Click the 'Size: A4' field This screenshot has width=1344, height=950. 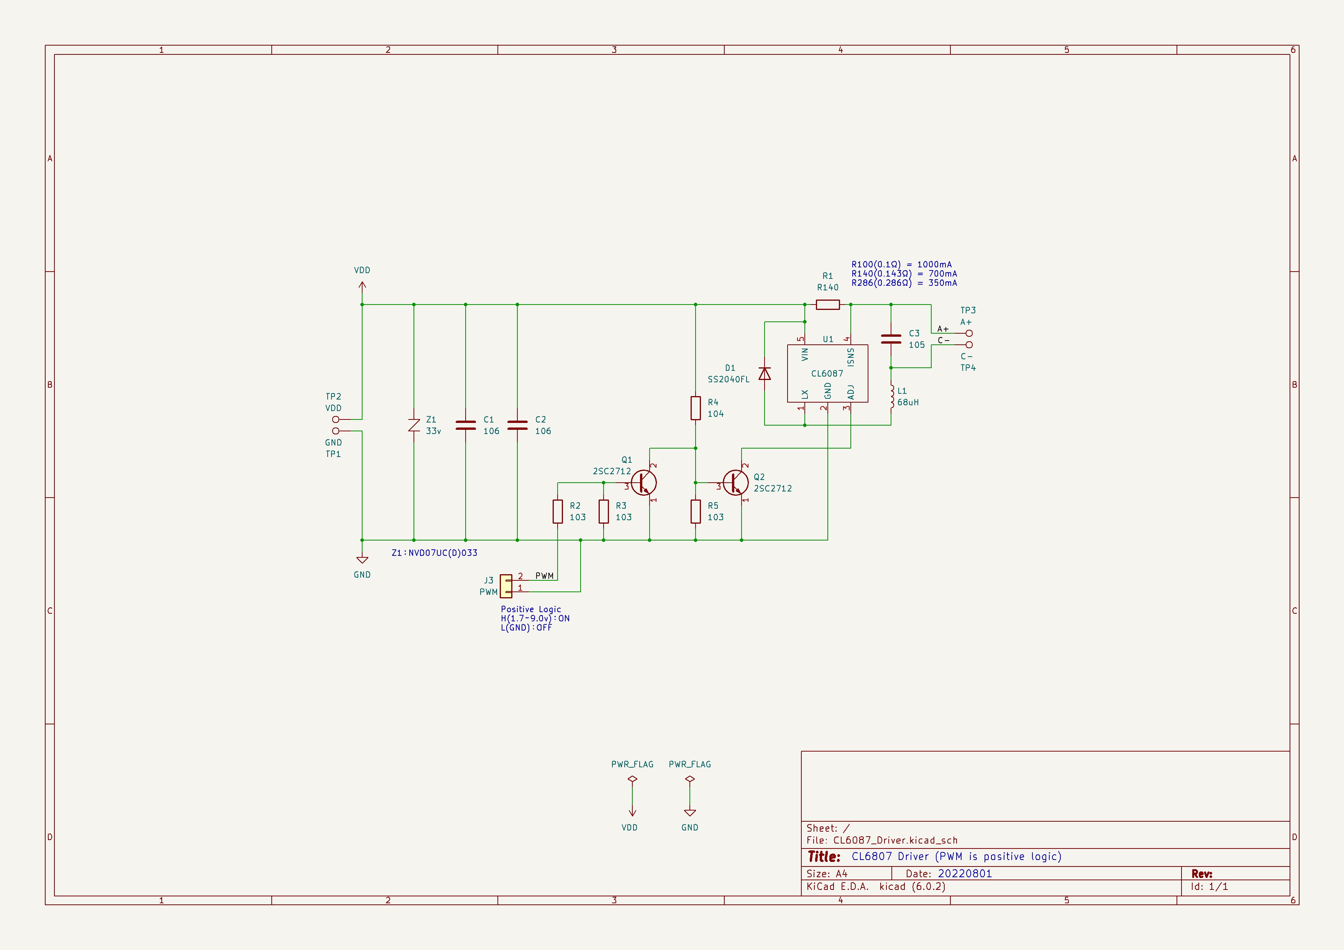pos(827,874)
